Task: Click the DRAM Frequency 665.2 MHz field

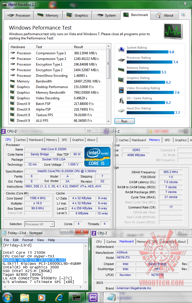Action: click(x=171, y=172)
